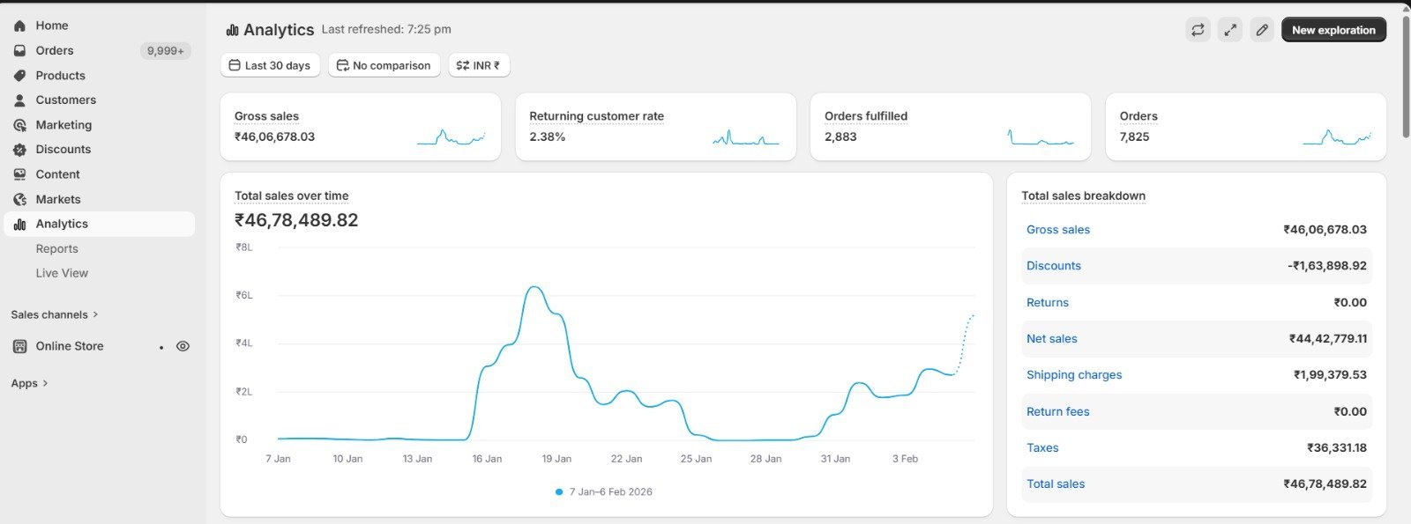Click the currency exchange arrows icon
Image resolution: width=1411 pixels, height=524 pixels.
pos(462,65)
